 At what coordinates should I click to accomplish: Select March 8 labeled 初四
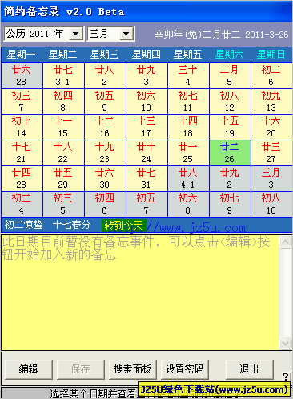click(63, 101)
